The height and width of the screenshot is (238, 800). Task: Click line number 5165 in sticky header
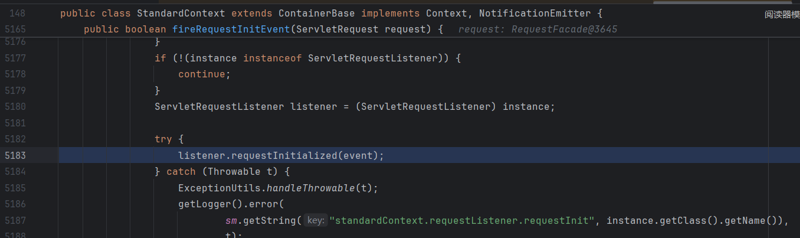point(16,29)
